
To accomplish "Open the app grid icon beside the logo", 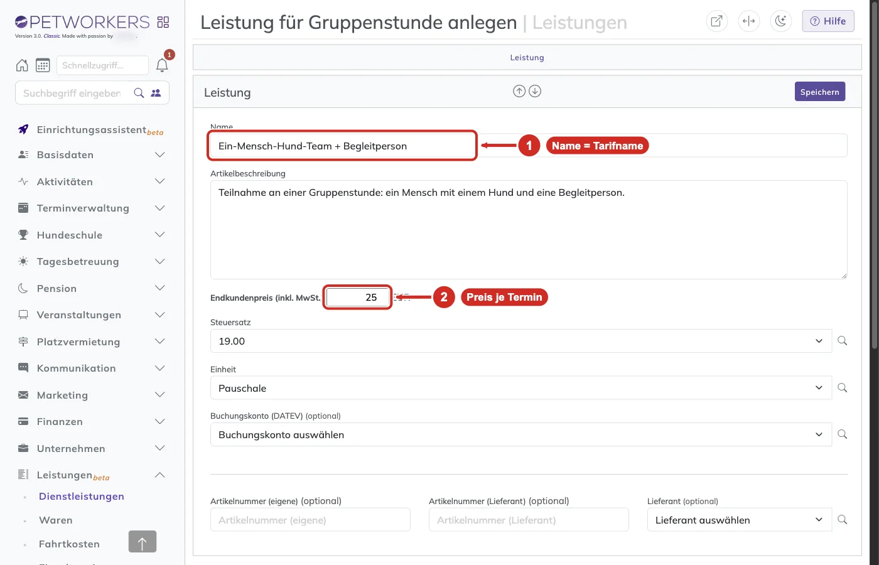I will (163, 22).
